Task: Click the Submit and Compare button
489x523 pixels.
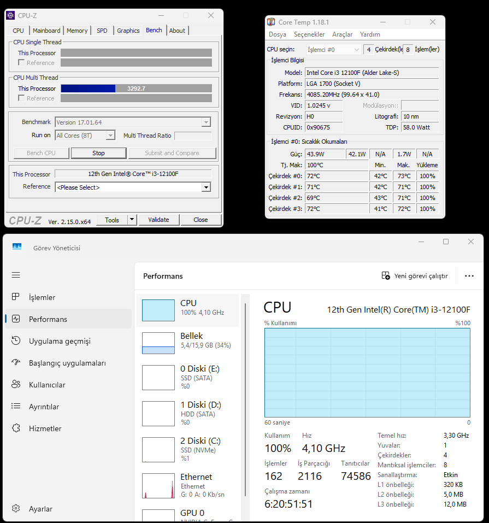Action: pos(172,153)
